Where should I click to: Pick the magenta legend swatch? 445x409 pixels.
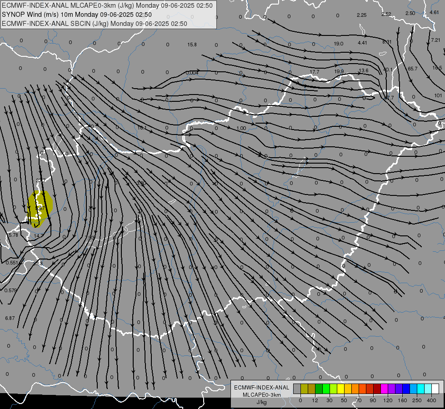(x=385, y=389)
